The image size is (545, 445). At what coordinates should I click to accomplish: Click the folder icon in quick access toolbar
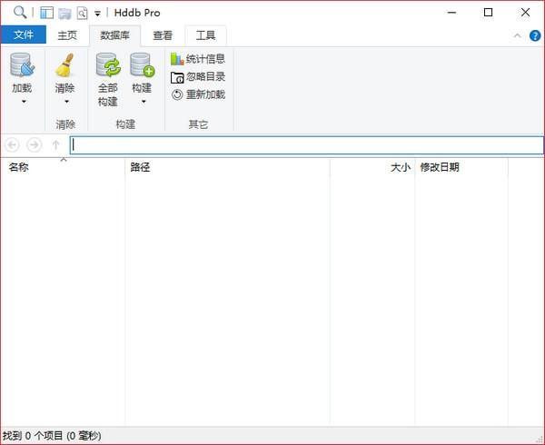pyautogui.click(x=64, y=14)
